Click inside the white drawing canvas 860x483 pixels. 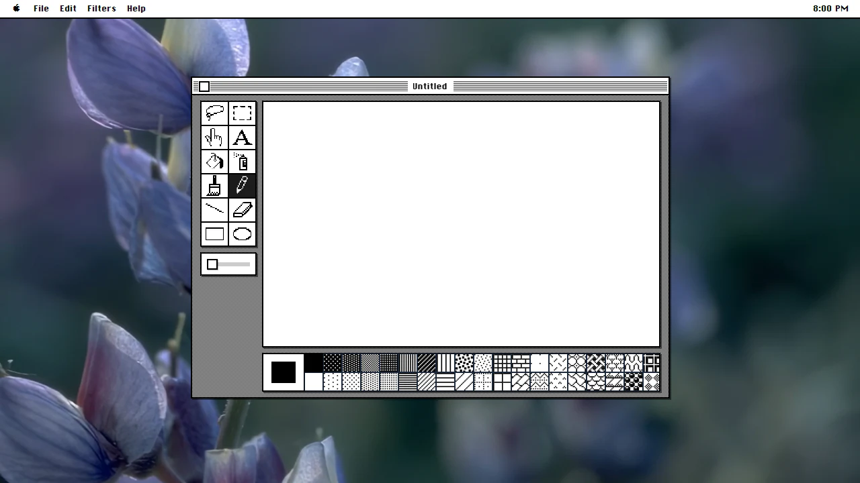pos(461,224)
